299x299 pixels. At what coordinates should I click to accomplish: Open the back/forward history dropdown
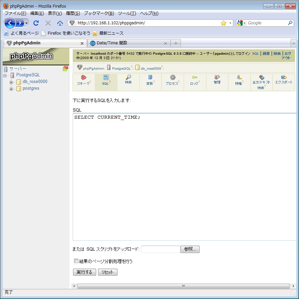[x=27, y=23]
